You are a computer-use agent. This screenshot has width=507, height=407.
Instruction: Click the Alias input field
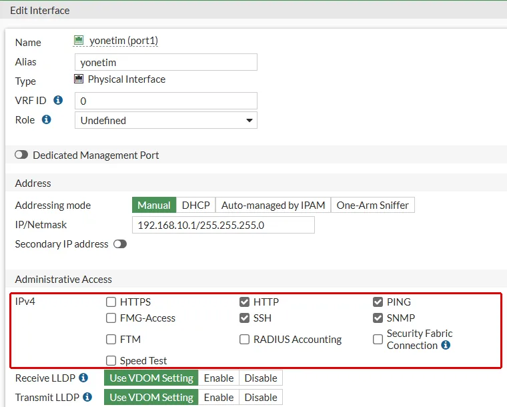coord(166,62)
